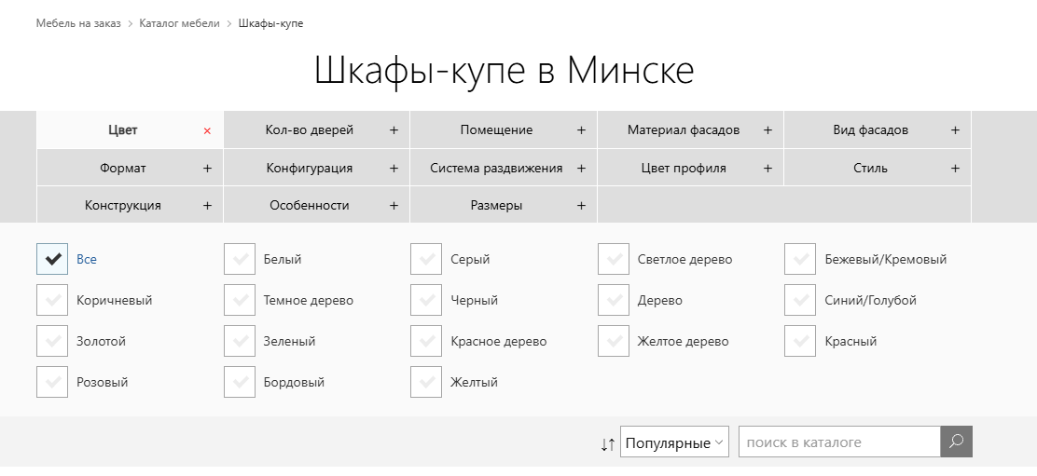This screenshot has height=476, width=1037.
Task: Expand the Формат filter label
Action: tap(122, 169)
